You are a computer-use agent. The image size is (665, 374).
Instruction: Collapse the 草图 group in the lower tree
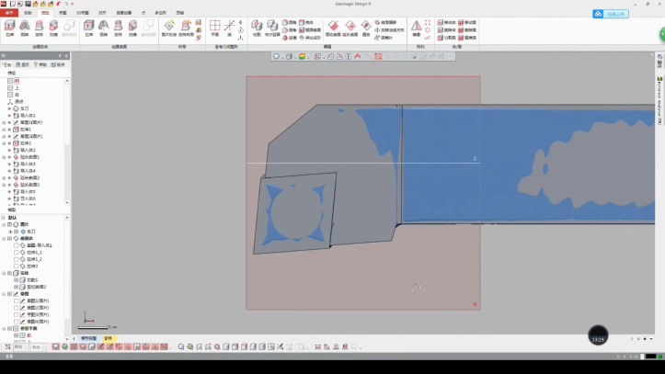[x=4, y=294]
